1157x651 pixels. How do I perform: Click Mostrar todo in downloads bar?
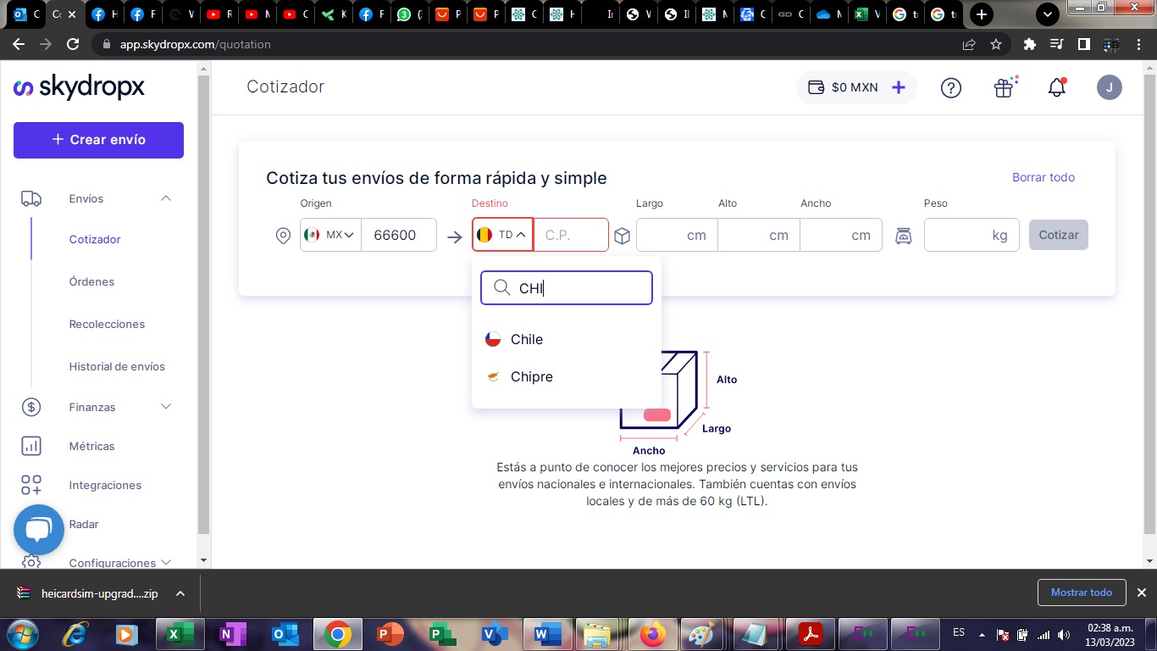point(1082,593)
